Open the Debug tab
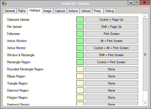151x109 pixels. pyautogui.click(x=110, y=11)
